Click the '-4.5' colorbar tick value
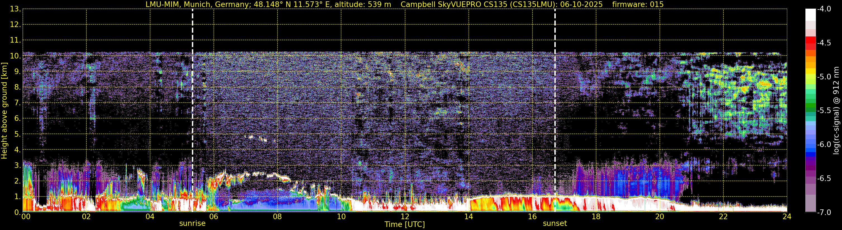The width and height of the screenshot is (842, 230). [x=824, y=43]
